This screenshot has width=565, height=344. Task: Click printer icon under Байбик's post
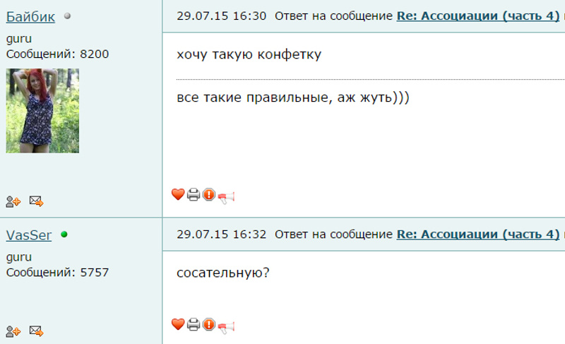[x=194, y=194]
